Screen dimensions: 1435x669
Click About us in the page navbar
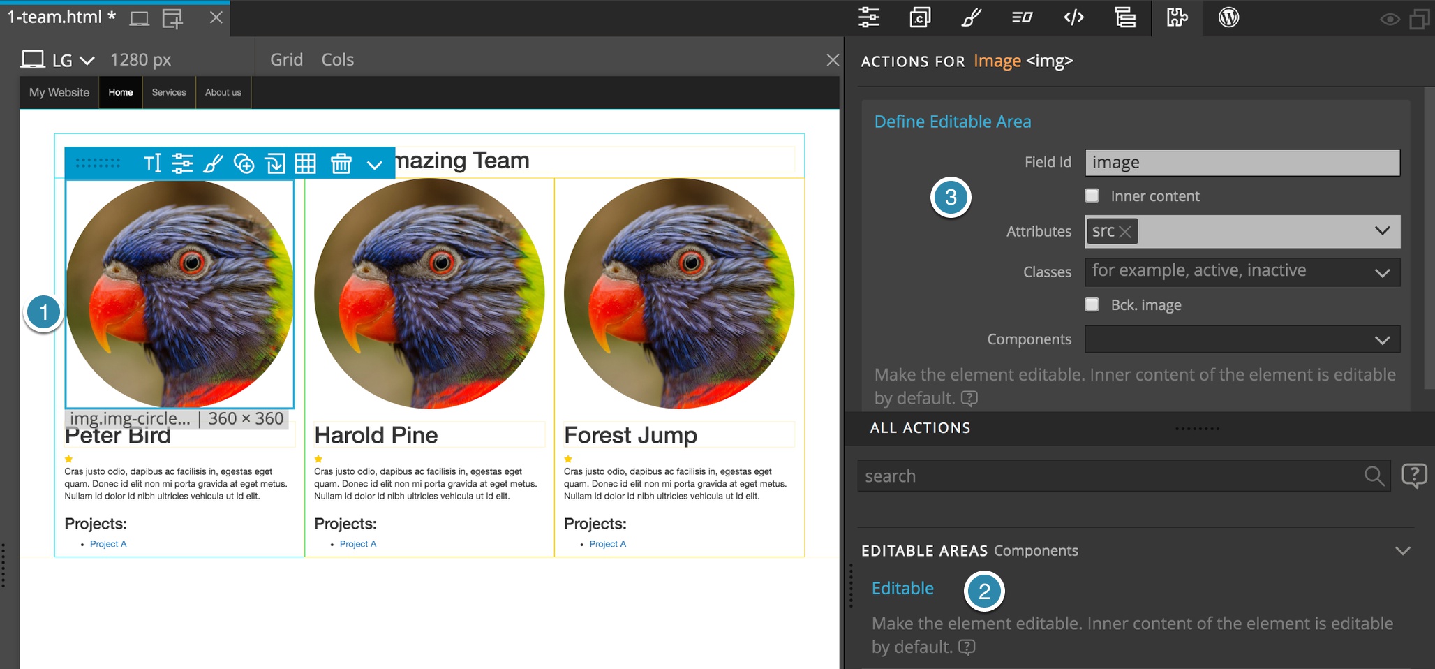pyautogui.click(x=223, y=92)
